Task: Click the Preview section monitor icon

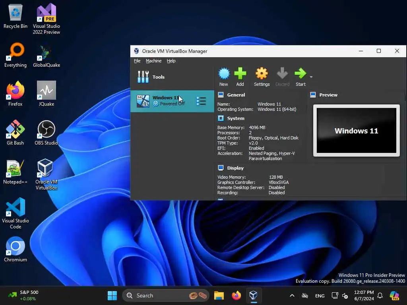Action: click(313, 95)
